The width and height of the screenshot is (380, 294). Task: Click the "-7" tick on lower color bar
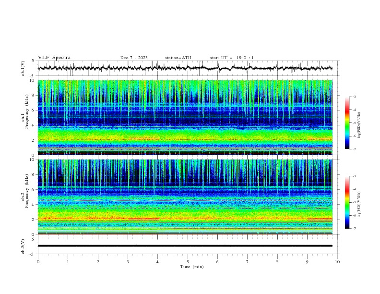pyautogui.click(x=354, y=229)
